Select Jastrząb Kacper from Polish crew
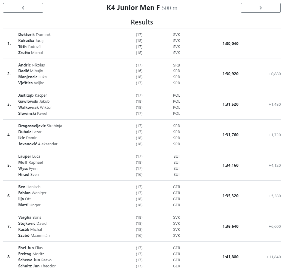This screenshot has width=284, height=271. [33, 95]
